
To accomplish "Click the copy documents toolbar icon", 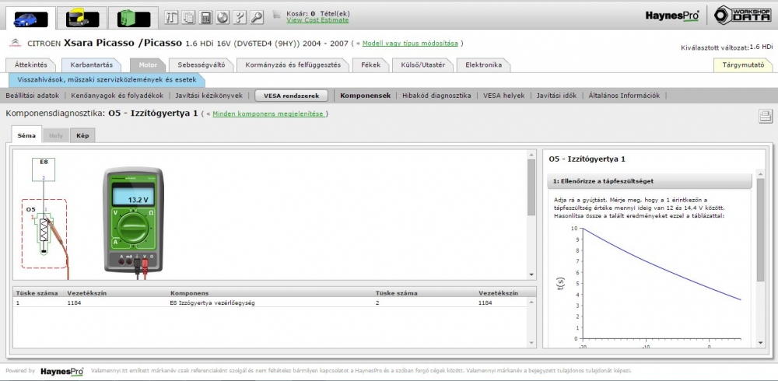I will coord(188,17).
